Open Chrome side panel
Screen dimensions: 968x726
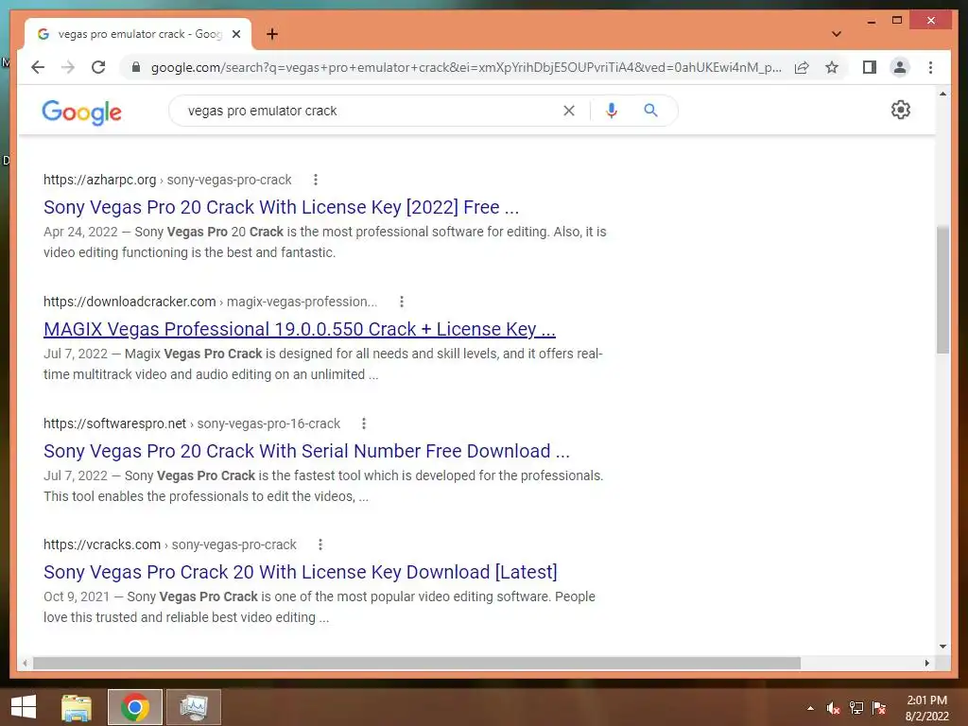[x=870, y=67]
